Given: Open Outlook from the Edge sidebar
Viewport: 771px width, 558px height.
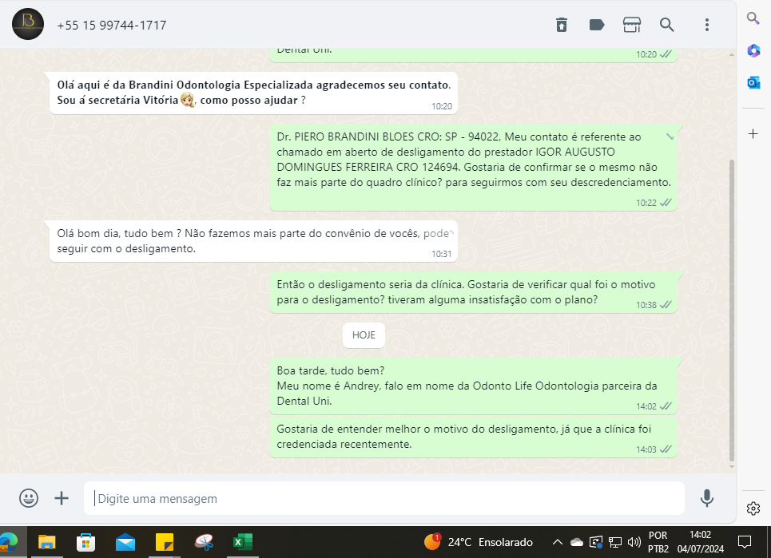Looking at the screenshot, I should [x=753, y=82].
